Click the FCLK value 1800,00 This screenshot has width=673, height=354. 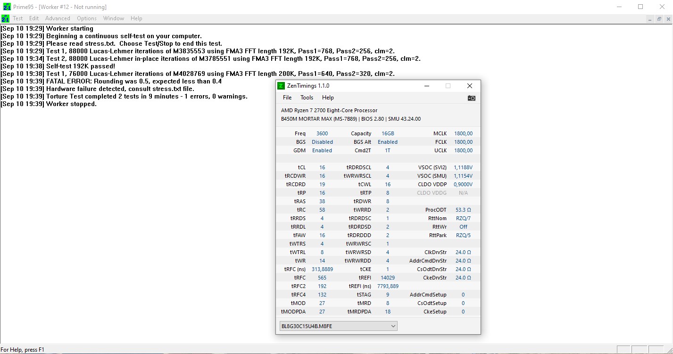463,142
